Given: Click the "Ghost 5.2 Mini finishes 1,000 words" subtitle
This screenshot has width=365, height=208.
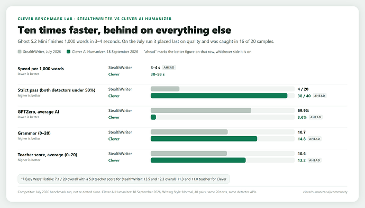Looking at the screenshot, I should pos(146,41).
